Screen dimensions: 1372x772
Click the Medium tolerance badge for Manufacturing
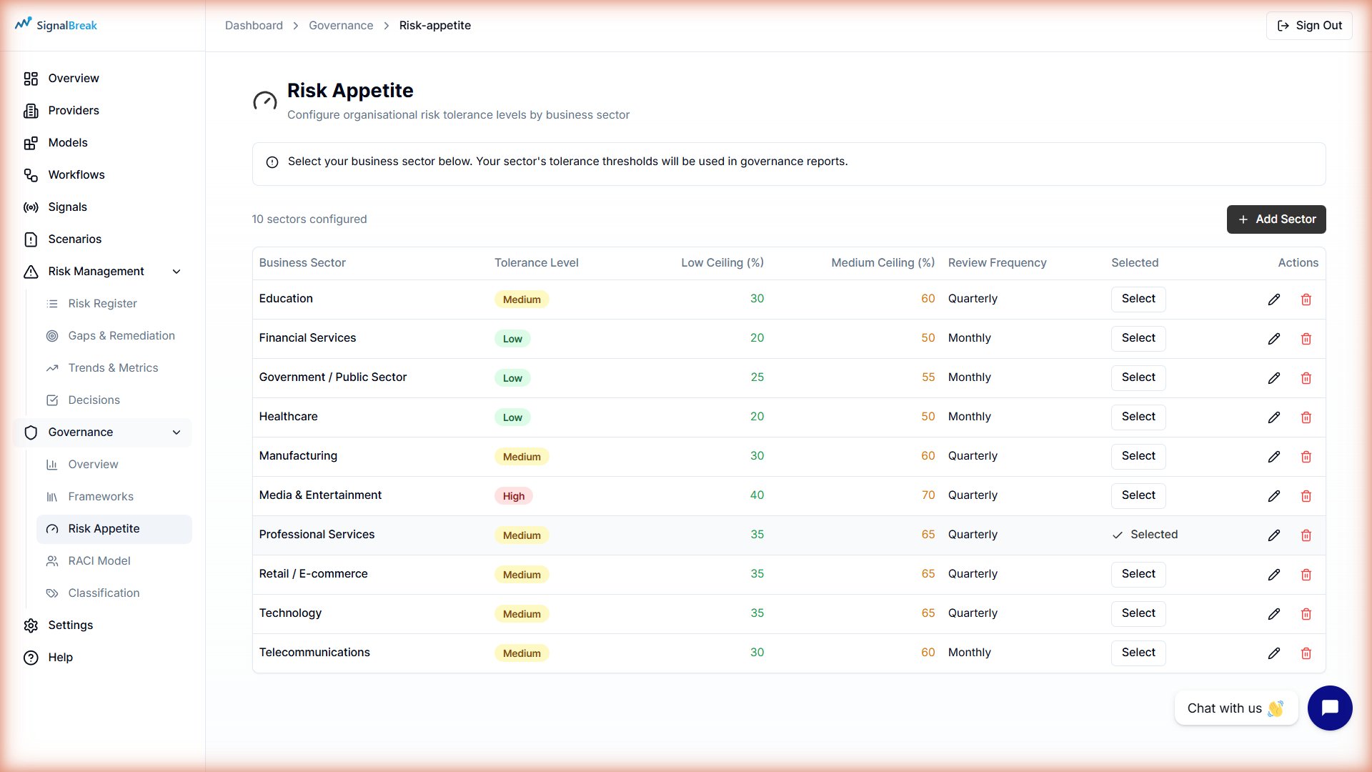click(x=522, y=456)
